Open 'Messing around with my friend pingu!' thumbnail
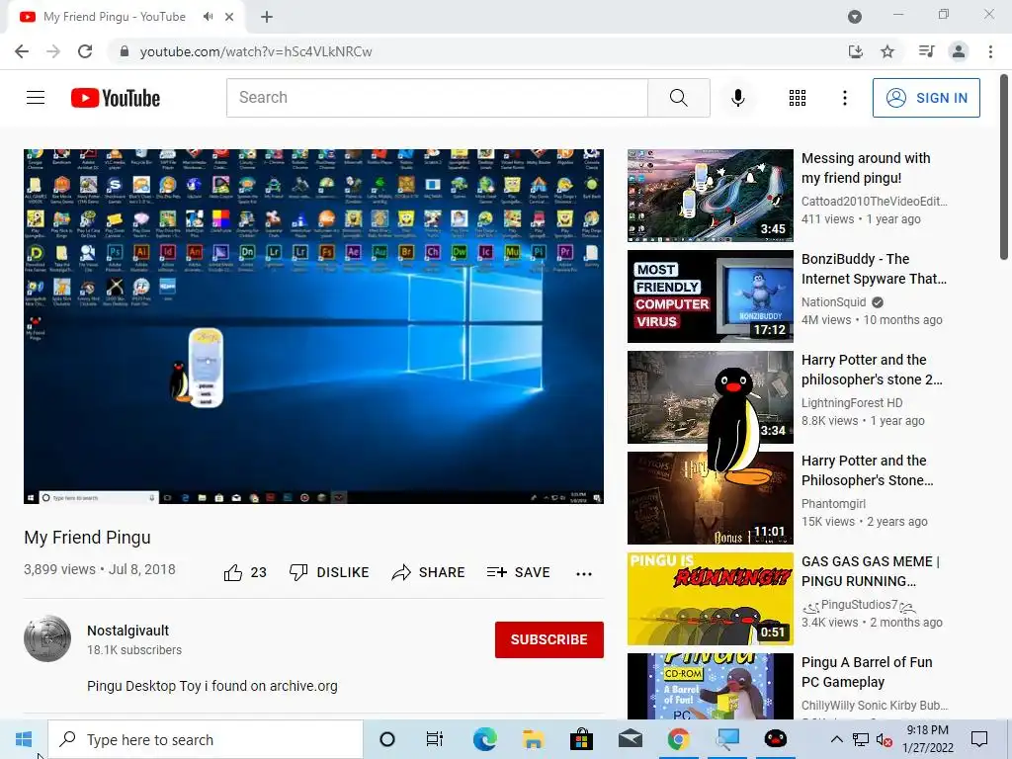This screenshot has height=759, width=1012. tap(710, 196)
